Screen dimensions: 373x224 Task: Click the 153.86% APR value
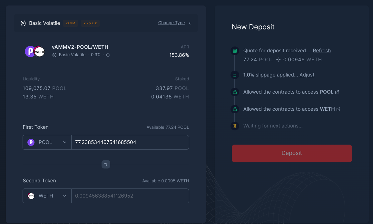pyautogui.click(x=179, y=55)
